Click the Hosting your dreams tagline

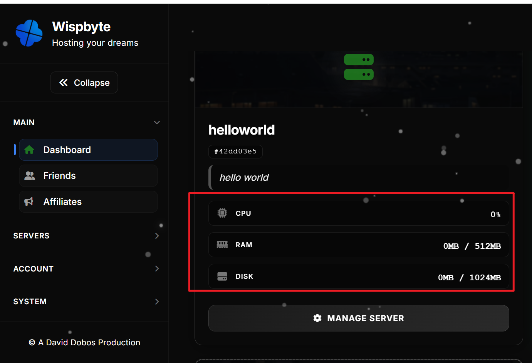(95, 43)
